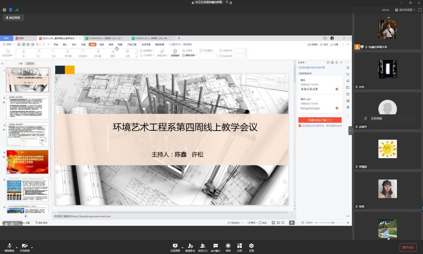Click the Share Screen icon in meeting toolbar

175,246
